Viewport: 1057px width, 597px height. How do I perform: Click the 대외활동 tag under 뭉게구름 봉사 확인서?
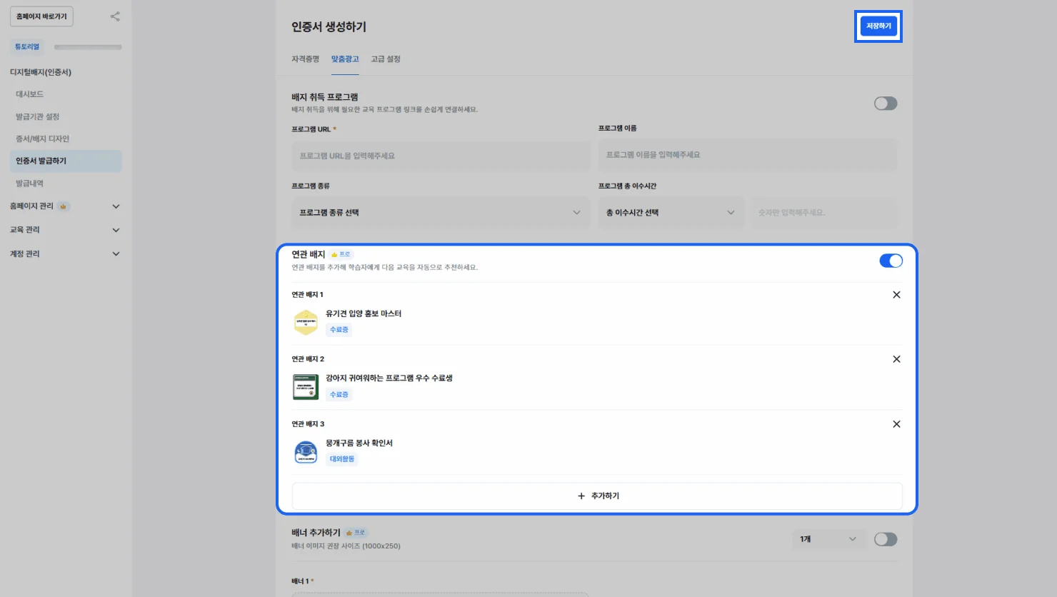coord(342,459)
